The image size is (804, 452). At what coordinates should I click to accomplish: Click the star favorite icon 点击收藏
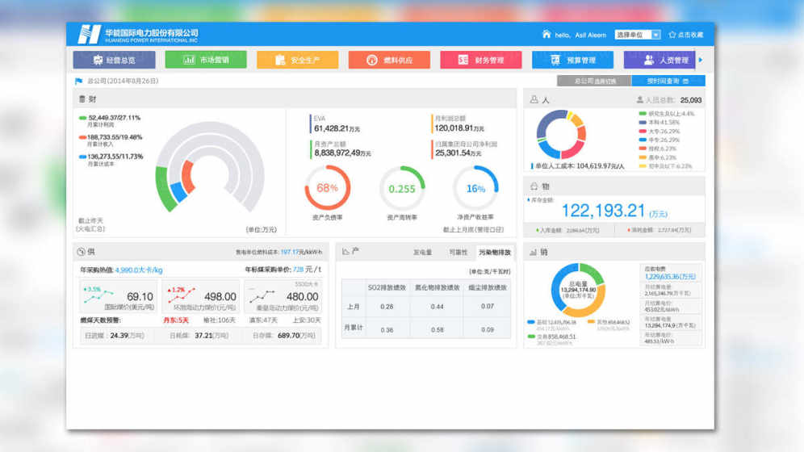[x=672, y=35]
